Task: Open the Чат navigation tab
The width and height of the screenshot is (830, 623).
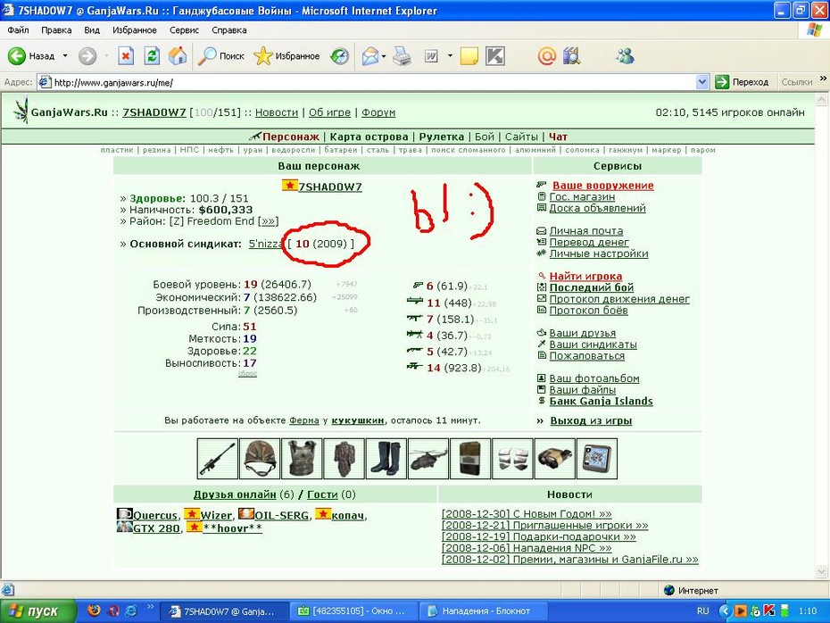Action: [558, 137]
